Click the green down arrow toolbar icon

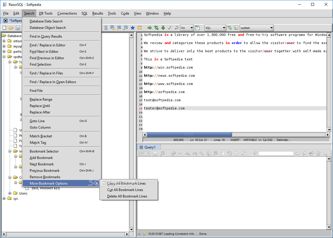click(x=163, y=28)
